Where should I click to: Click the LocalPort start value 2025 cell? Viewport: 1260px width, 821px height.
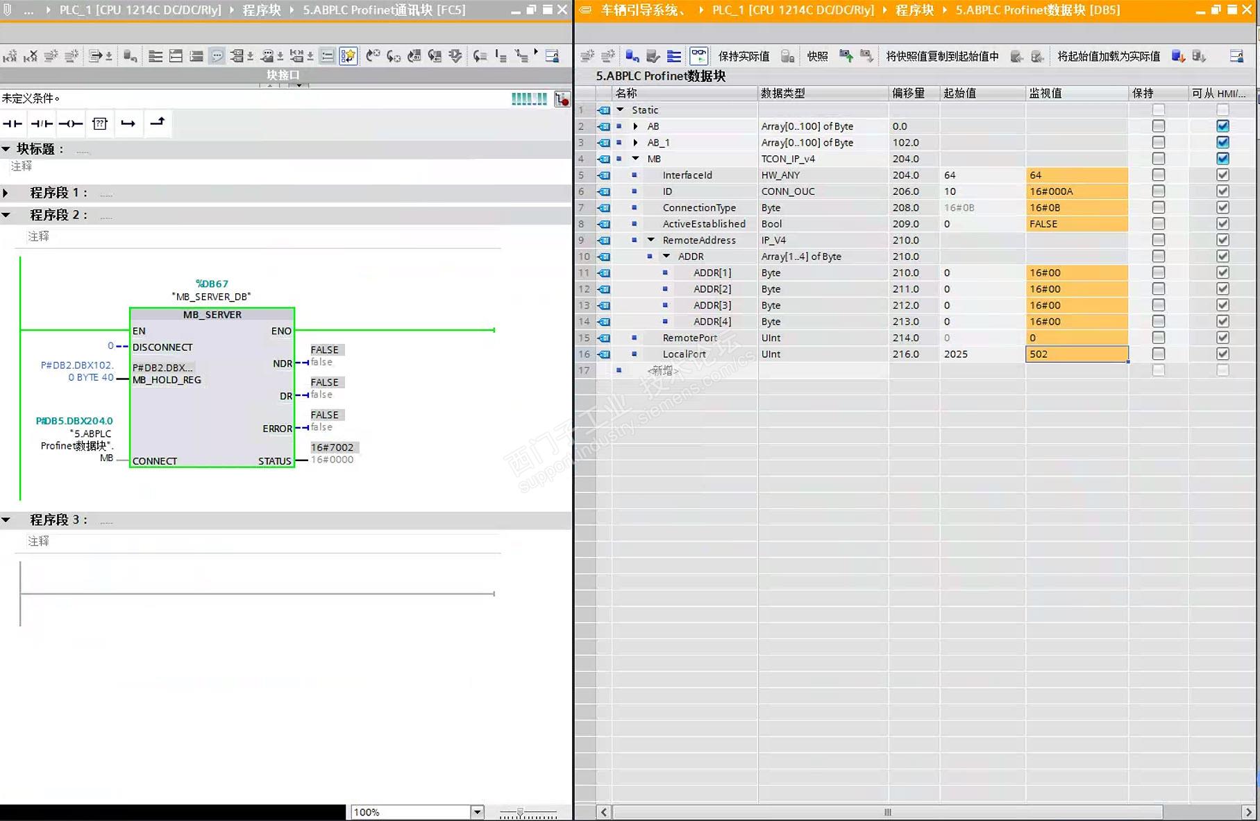click(x=982, y=354)
